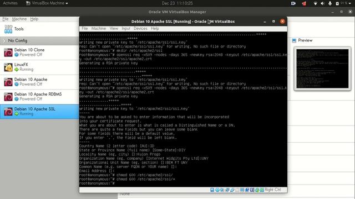
Task: Click the Debian 10 Apache SSL VM icon
Action: (x=8, y=112)
